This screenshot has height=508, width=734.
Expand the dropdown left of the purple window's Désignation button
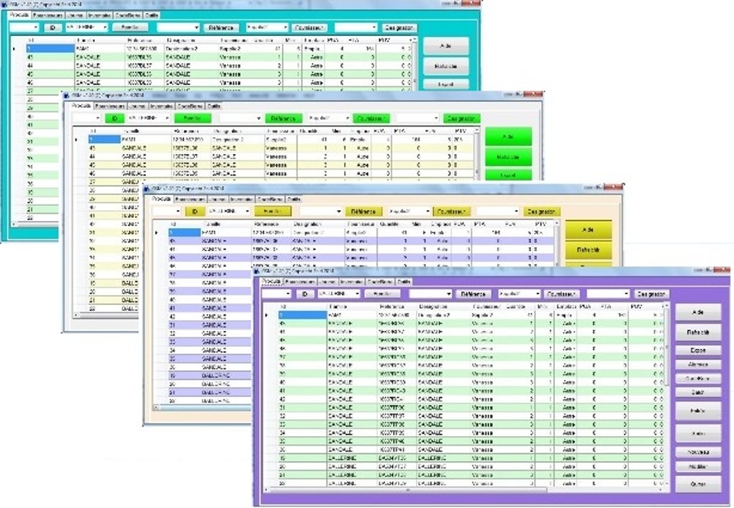point(608,294)
